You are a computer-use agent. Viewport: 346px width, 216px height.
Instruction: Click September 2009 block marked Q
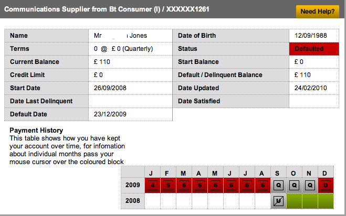(x=278, y=185)
